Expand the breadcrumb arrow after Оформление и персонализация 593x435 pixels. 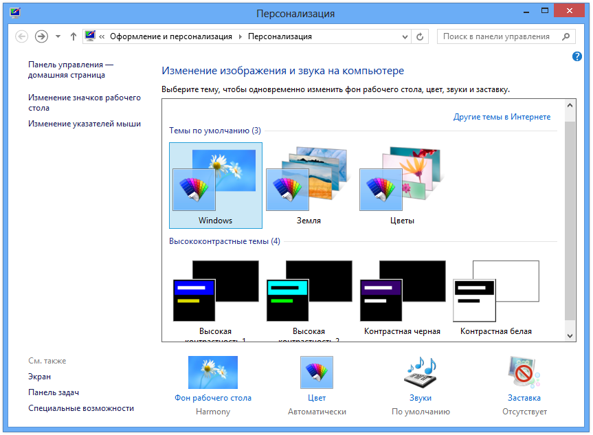tap(240, 36)
